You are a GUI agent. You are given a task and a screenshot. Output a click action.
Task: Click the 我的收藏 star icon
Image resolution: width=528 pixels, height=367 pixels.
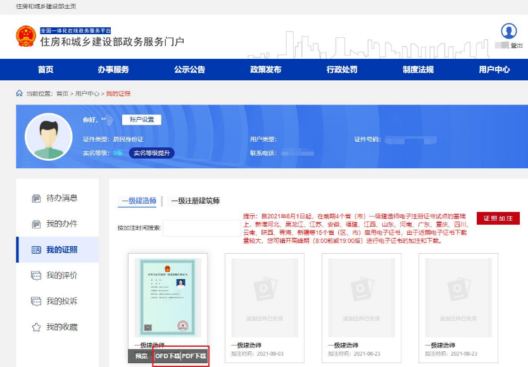click(36, 327)
